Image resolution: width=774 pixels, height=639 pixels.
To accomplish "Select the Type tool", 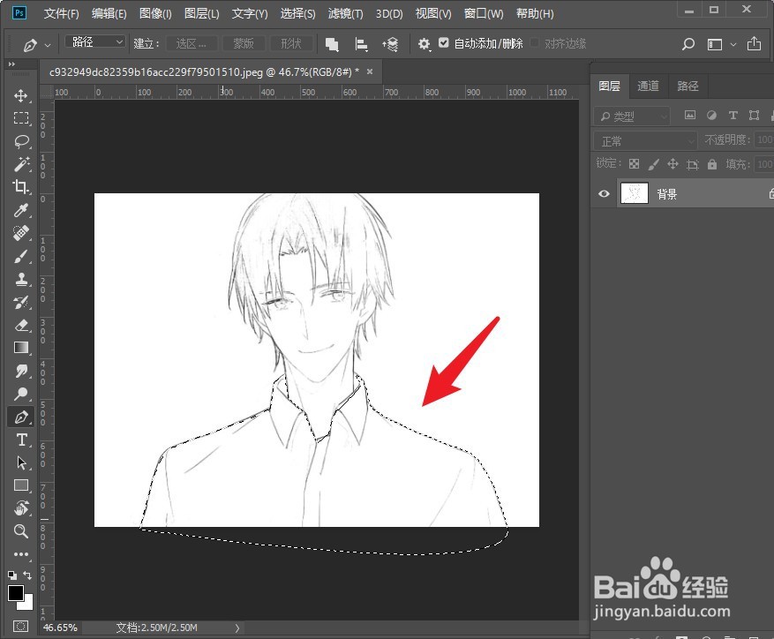I will [x=20, y=440].
